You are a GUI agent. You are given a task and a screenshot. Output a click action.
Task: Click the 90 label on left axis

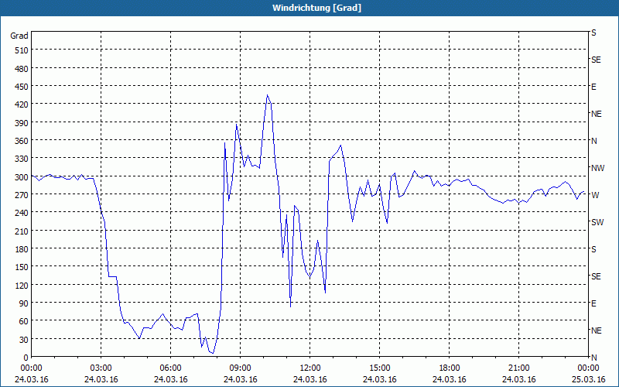coord(22,303)
